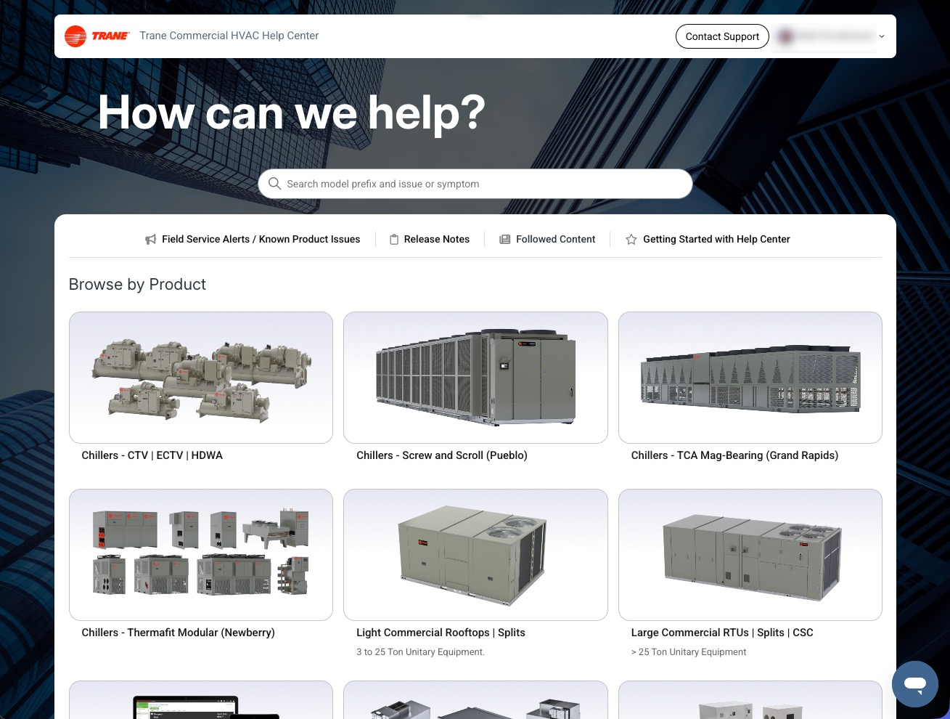Click the Contact Support button
Screen dimensions: 950x719
tap(722, 36)
